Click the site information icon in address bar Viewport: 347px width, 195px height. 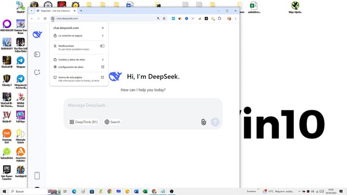[x=53, y=18]
